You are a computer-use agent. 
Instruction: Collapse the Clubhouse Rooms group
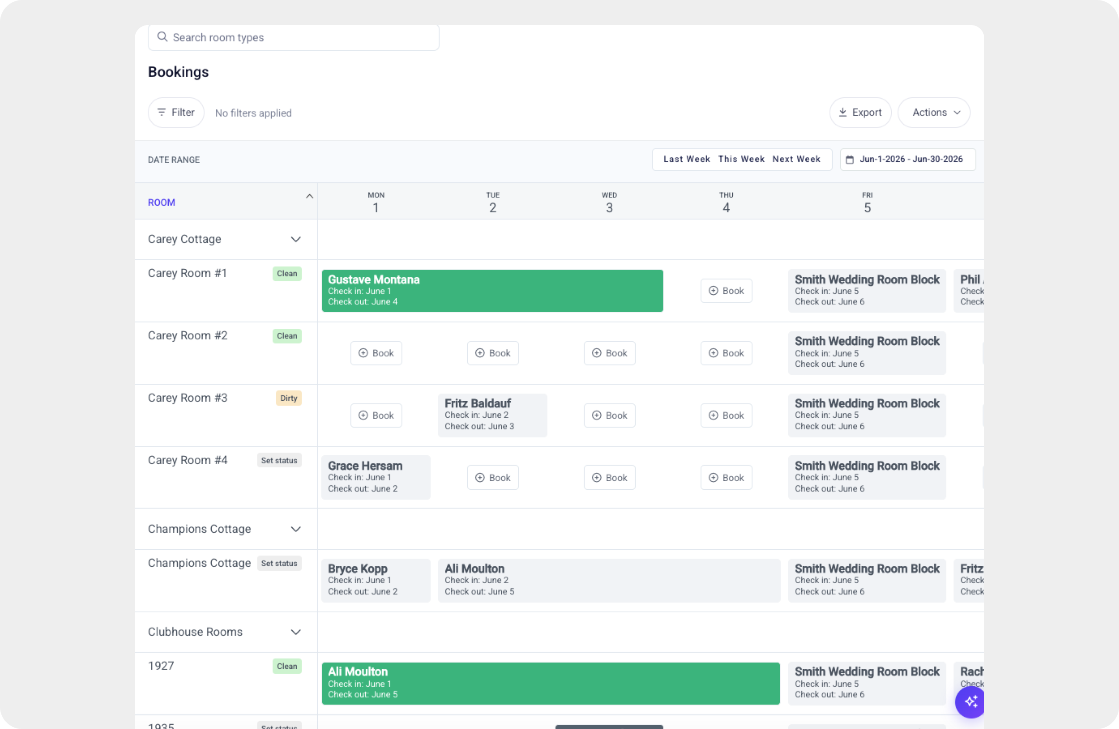click(x=295, y=632)
